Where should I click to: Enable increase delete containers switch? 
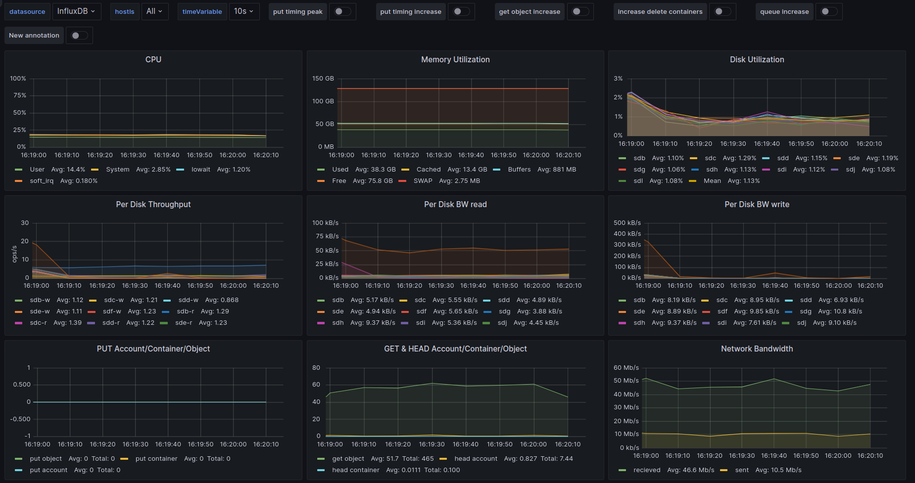(722, 11)
